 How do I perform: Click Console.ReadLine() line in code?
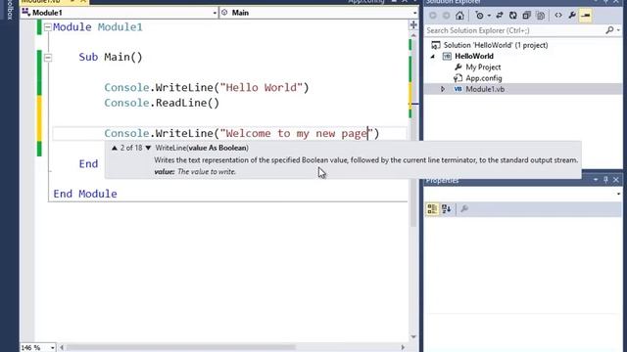(162, 103)
